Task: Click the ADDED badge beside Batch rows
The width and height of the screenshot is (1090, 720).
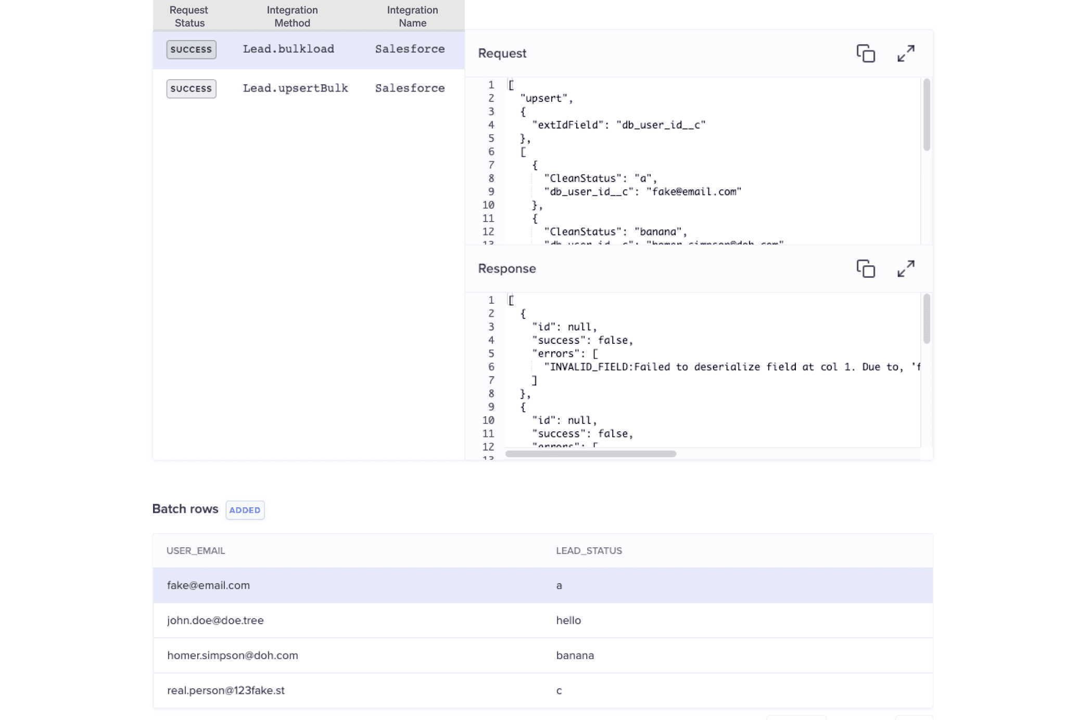Action: click(x=245, y=510)
